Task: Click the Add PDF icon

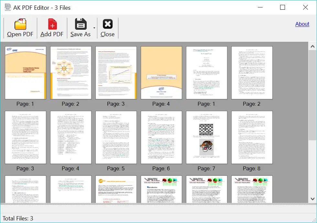Action: tap(52, 24)
